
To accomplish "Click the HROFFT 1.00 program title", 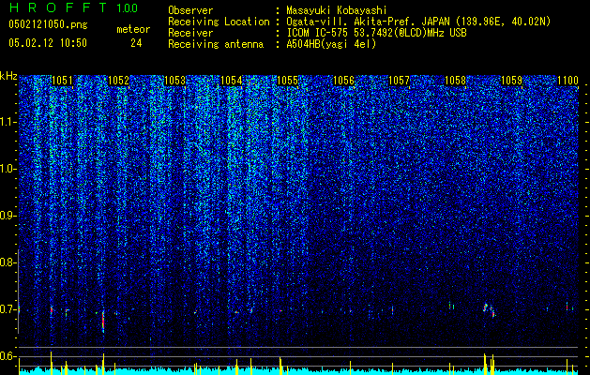I will [x=73, y=7].
